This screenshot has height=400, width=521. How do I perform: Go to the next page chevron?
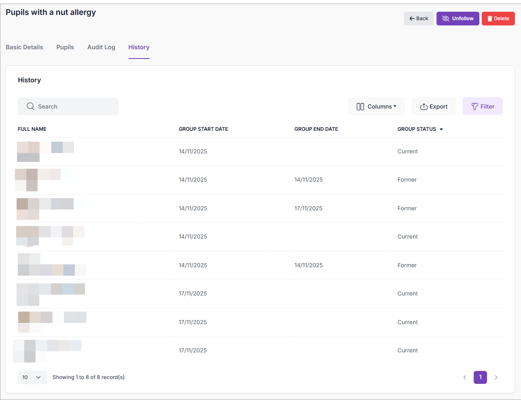(x=496, y=377)
